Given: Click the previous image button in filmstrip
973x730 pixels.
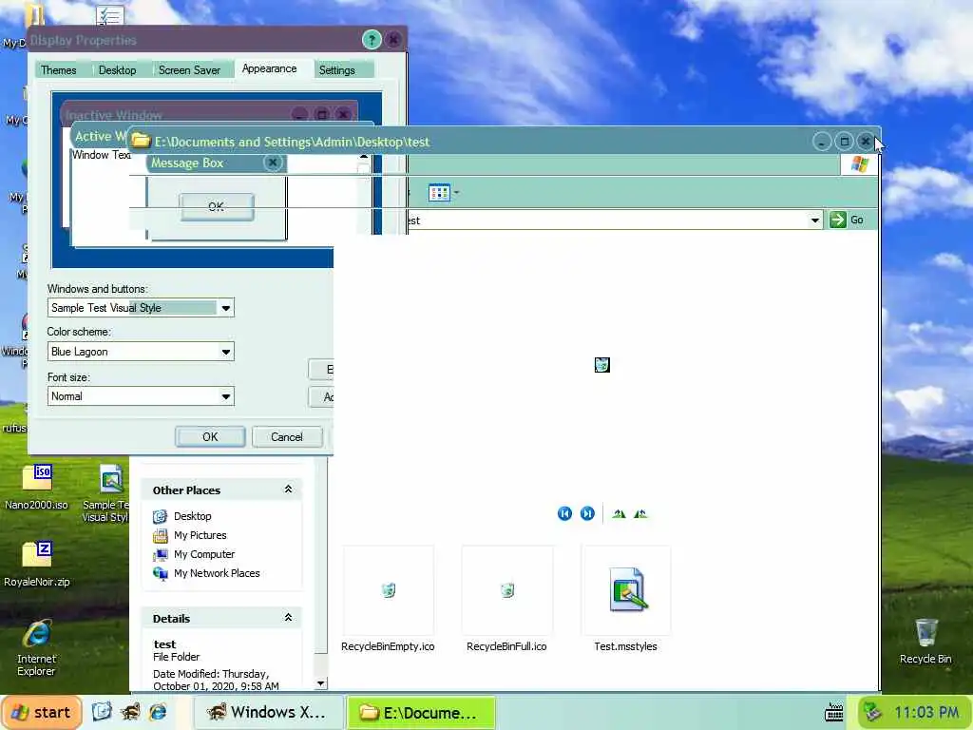Looking at the screenshot, I should [x=564, y=513].
